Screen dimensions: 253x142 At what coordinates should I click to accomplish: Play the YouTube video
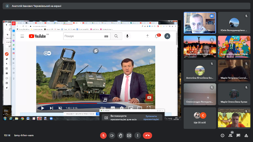[43, 108]
